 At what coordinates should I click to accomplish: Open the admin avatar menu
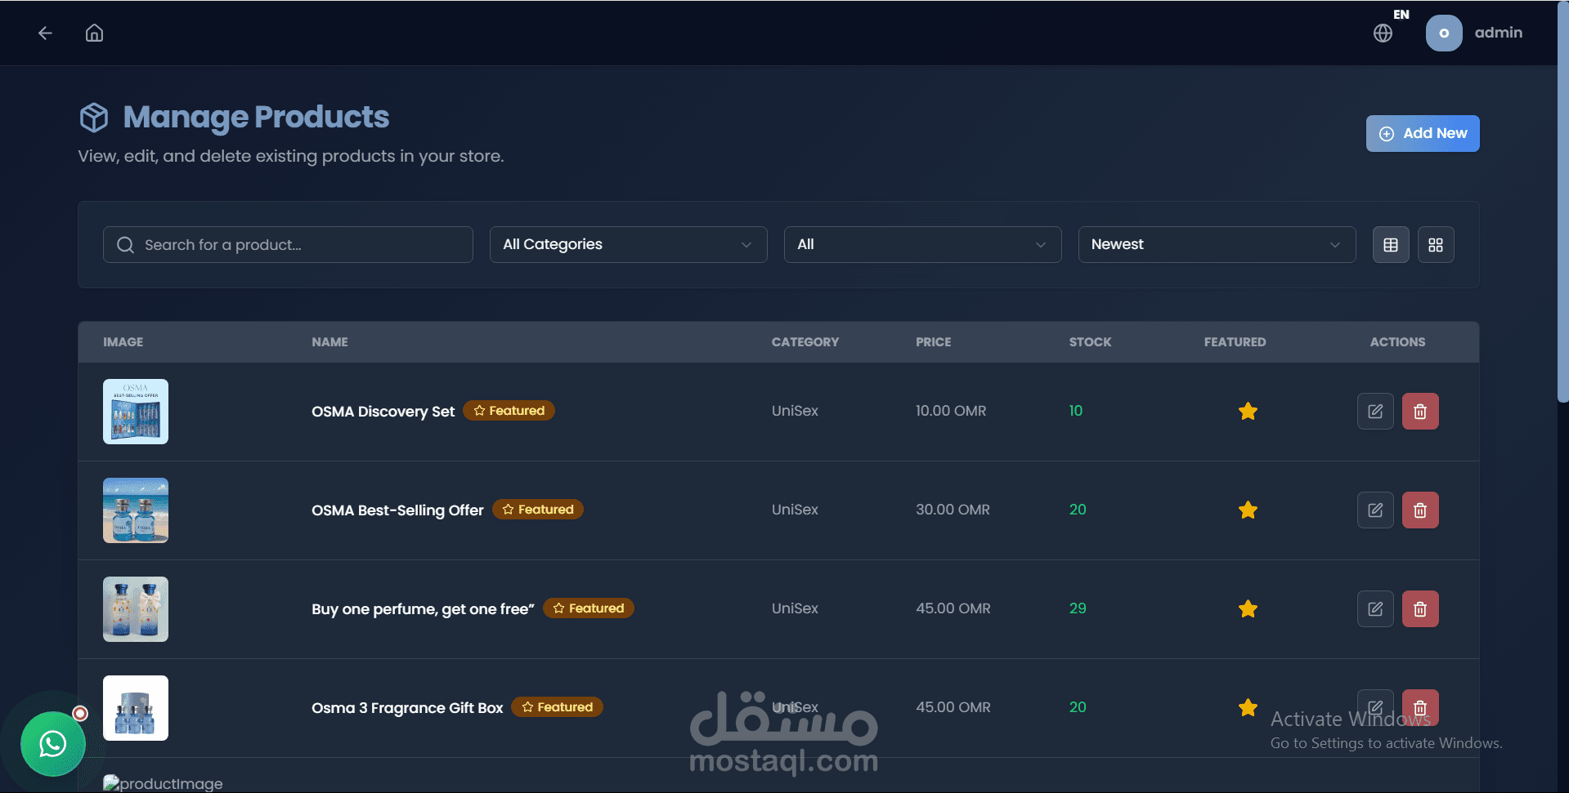[1444, 33]
